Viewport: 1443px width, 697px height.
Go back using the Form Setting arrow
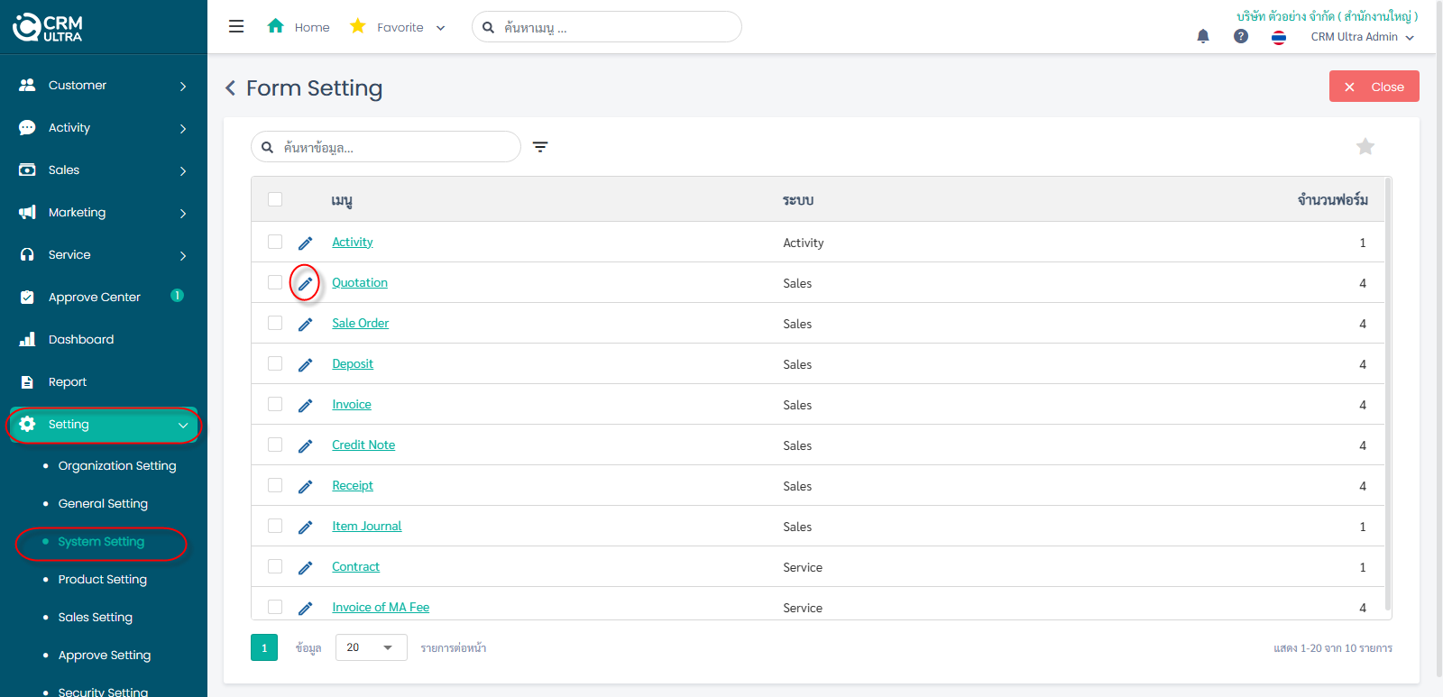(x=231, y=87)
